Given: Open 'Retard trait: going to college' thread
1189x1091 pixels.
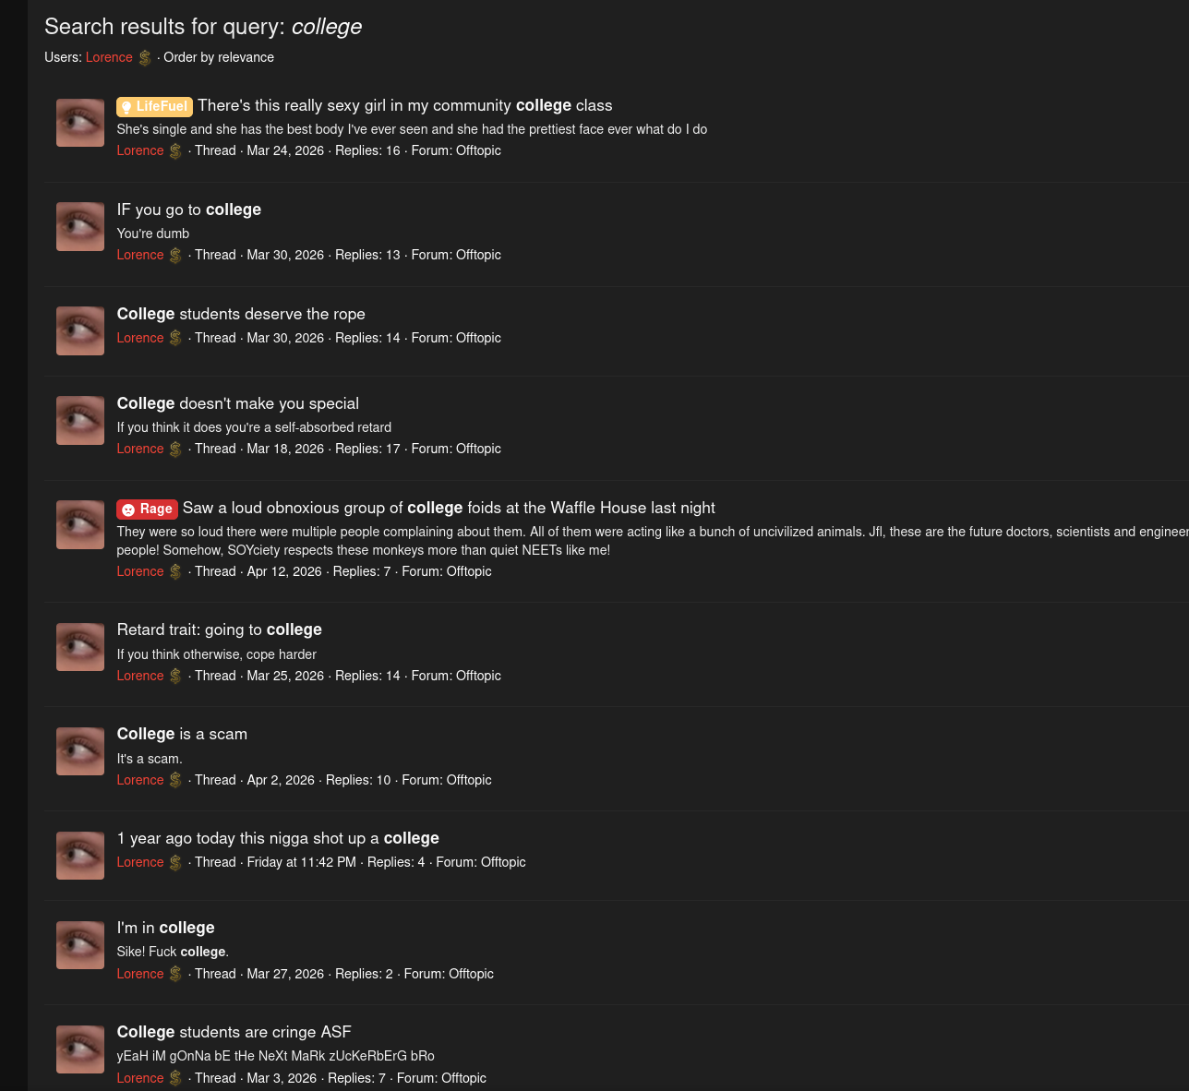Looking at the screenshot, I should (x=220, y=629).
